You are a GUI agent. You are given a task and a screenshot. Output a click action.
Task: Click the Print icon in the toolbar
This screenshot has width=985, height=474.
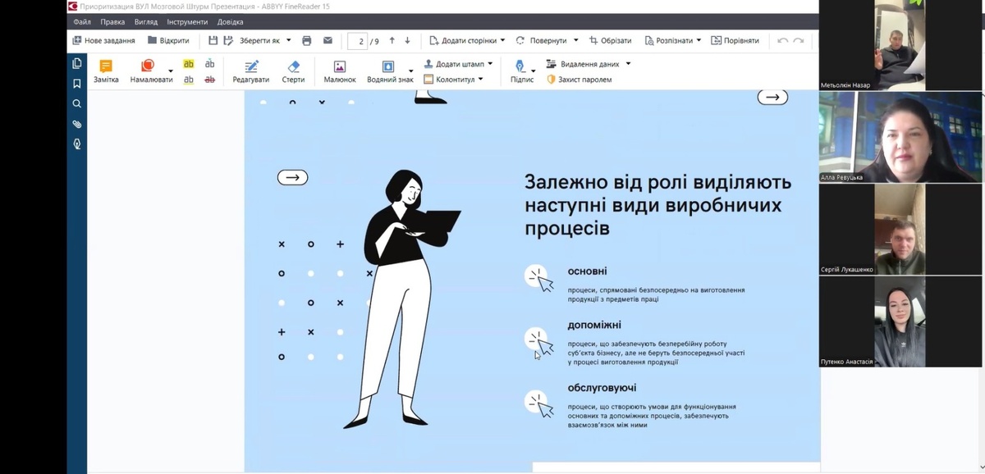coord(307,40)
